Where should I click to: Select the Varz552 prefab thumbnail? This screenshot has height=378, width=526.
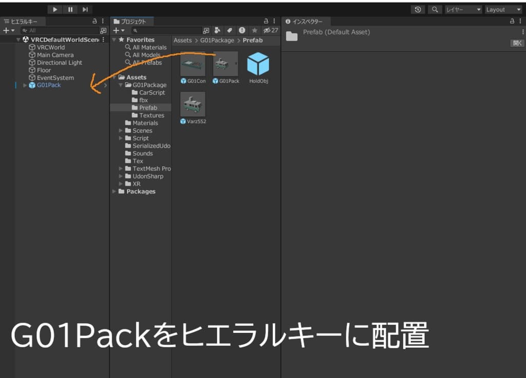click(193, 105)
